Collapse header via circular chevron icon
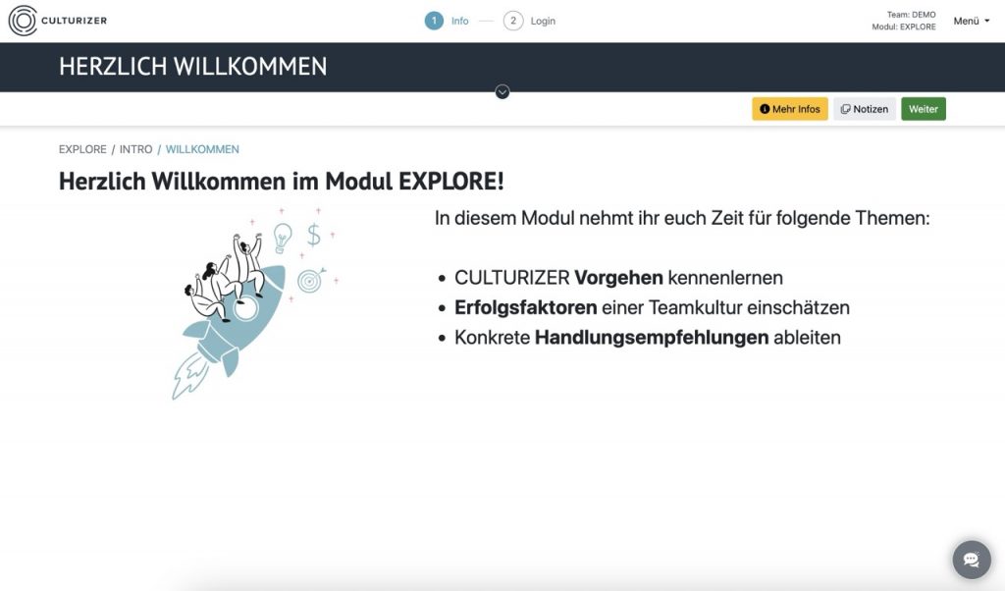The image size is (1005, 591). point(502,92)
